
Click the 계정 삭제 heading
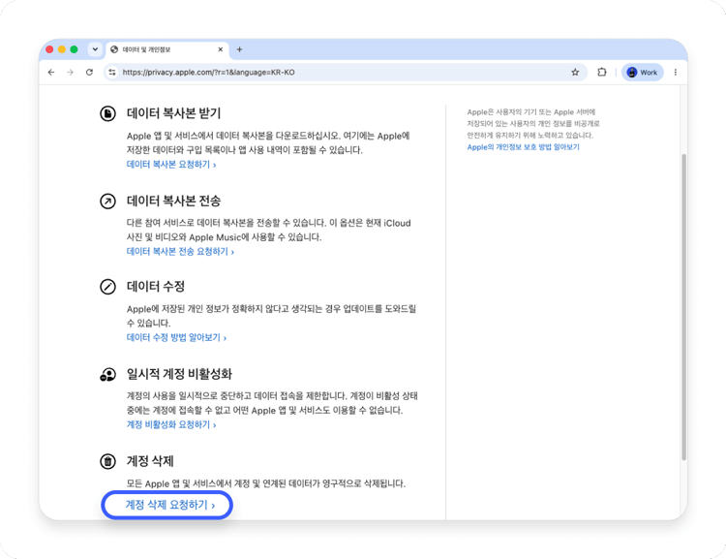[150, 461]
